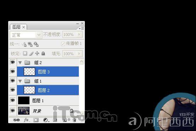Hide the 组 1 group visibility eye

(x=13, y=80)
